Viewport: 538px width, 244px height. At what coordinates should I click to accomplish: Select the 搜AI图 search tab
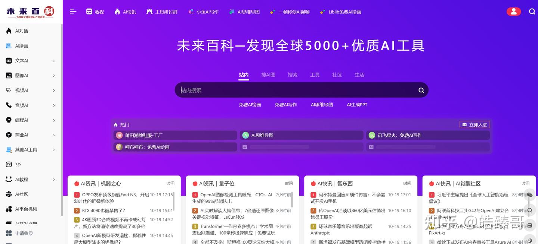pos(268,75)
